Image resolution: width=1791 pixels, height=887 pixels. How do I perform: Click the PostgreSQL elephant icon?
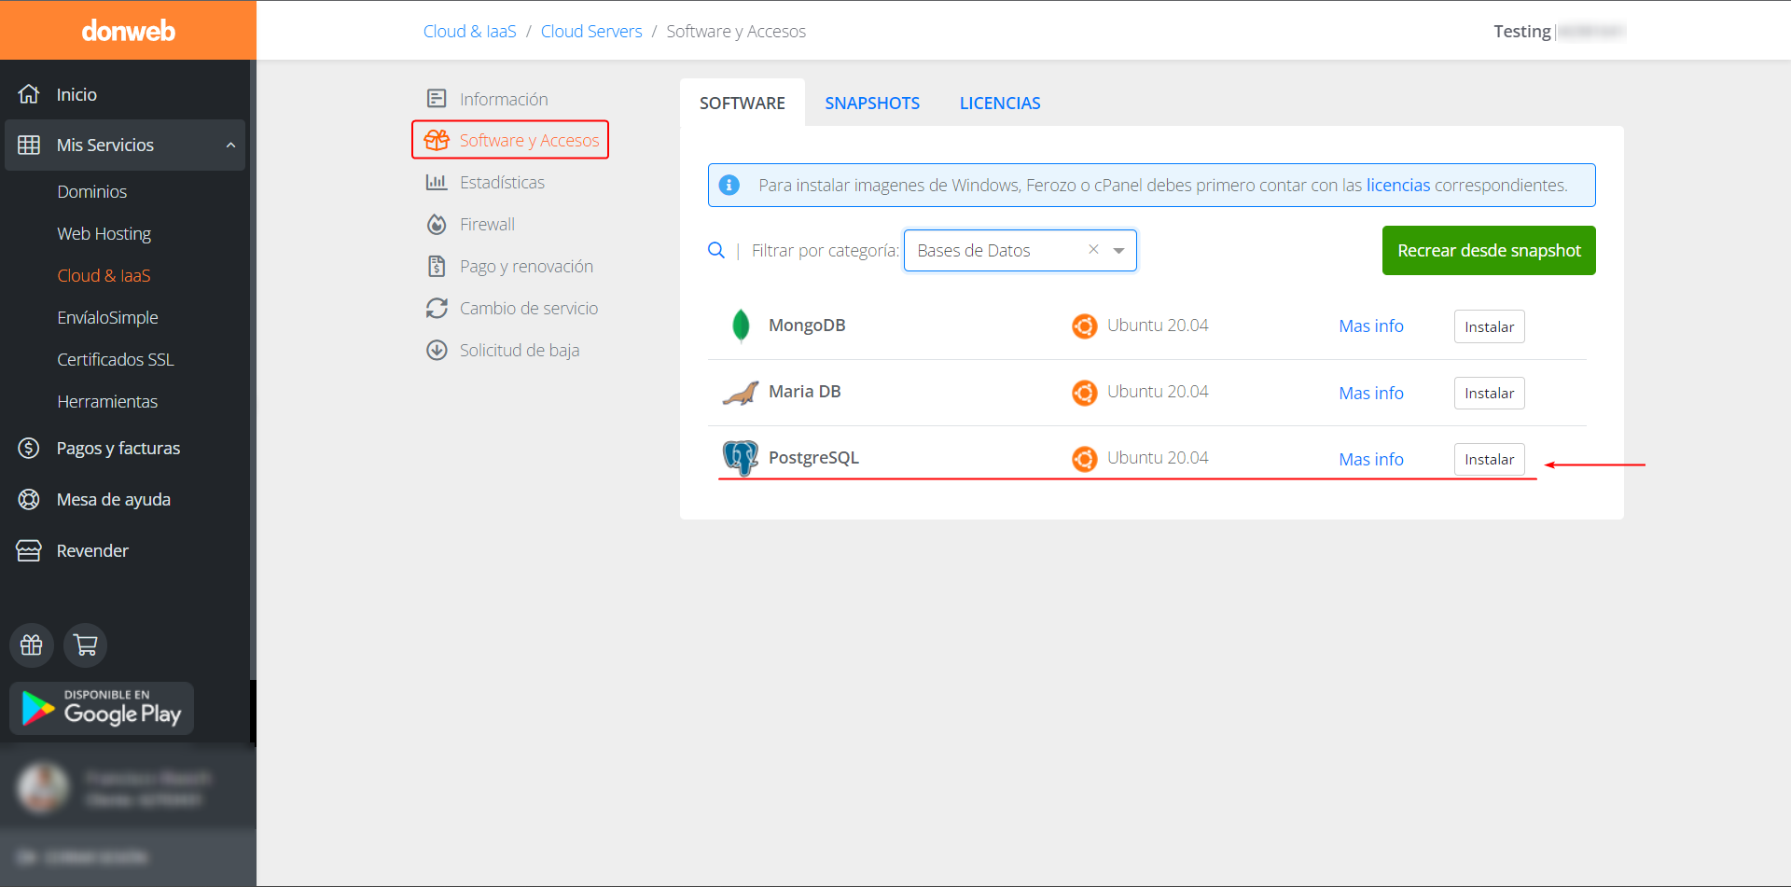(741, 458)
